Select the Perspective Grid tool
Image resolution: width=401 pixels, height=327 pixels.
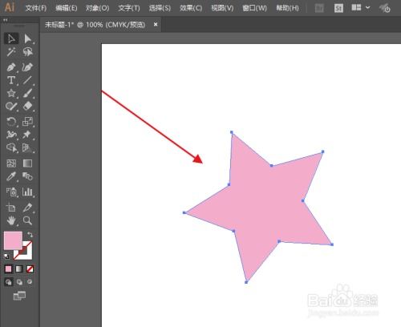point(28,147)
